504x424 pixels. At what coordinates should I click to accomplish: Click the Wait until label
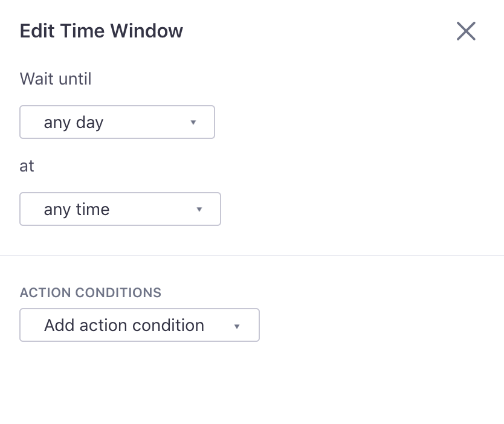tap(55, 79)
